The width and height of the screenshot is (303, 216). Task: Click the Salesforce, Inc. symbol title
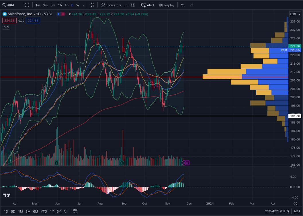[x=20, y=14]
